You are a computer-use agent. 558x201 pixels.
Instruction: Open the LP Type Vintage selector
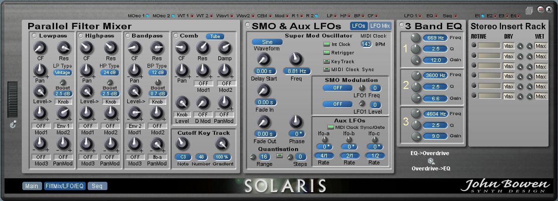click(62, 73)
